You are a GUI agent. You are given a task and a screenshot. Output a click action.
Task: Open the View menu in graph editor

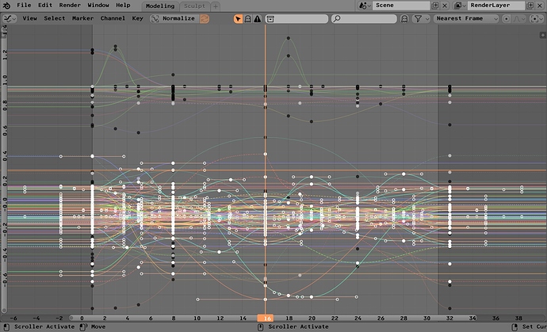[x=29, y=18]
